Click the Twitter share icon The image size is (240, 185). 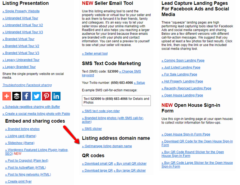pyautogui.click(x=36, y=96)
